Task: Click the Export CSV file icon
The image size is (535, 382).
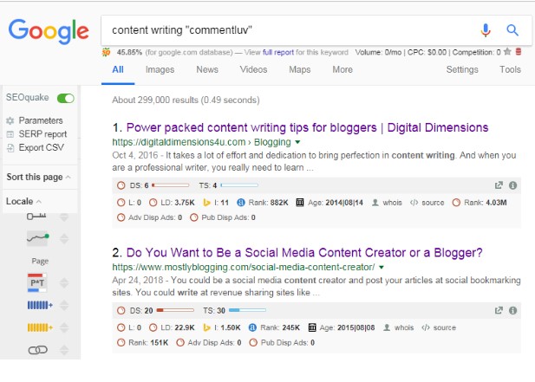Action: [10, 148]
